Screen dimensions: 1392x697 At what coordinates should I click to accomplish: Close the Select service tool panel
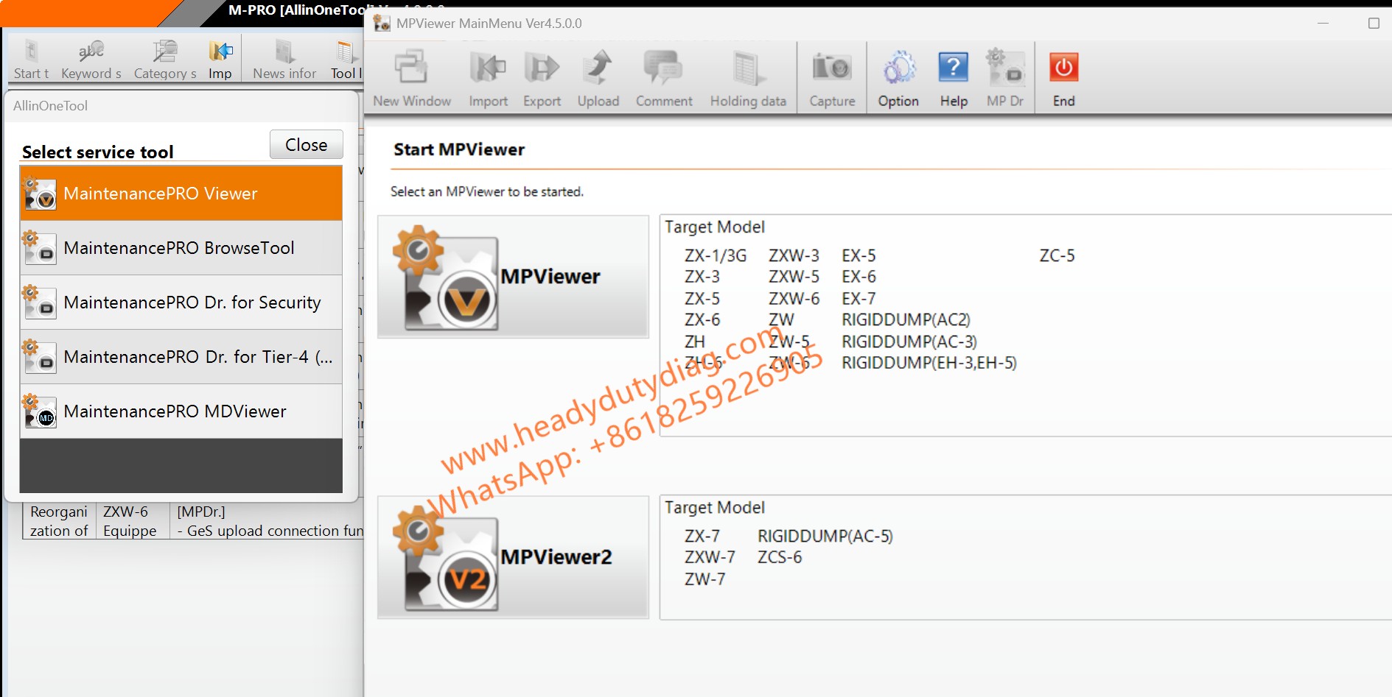[306, 144]
